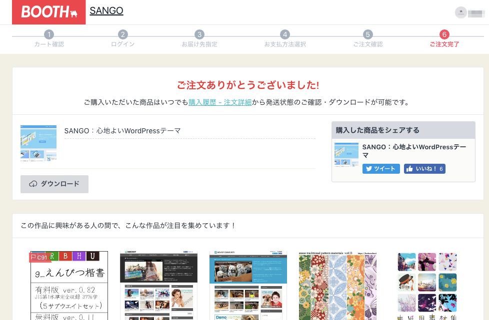This screenshot has height=320, width=489.
Task: Select the カート確認 step label
Action: pyautogui.click(x=49, y=44)
